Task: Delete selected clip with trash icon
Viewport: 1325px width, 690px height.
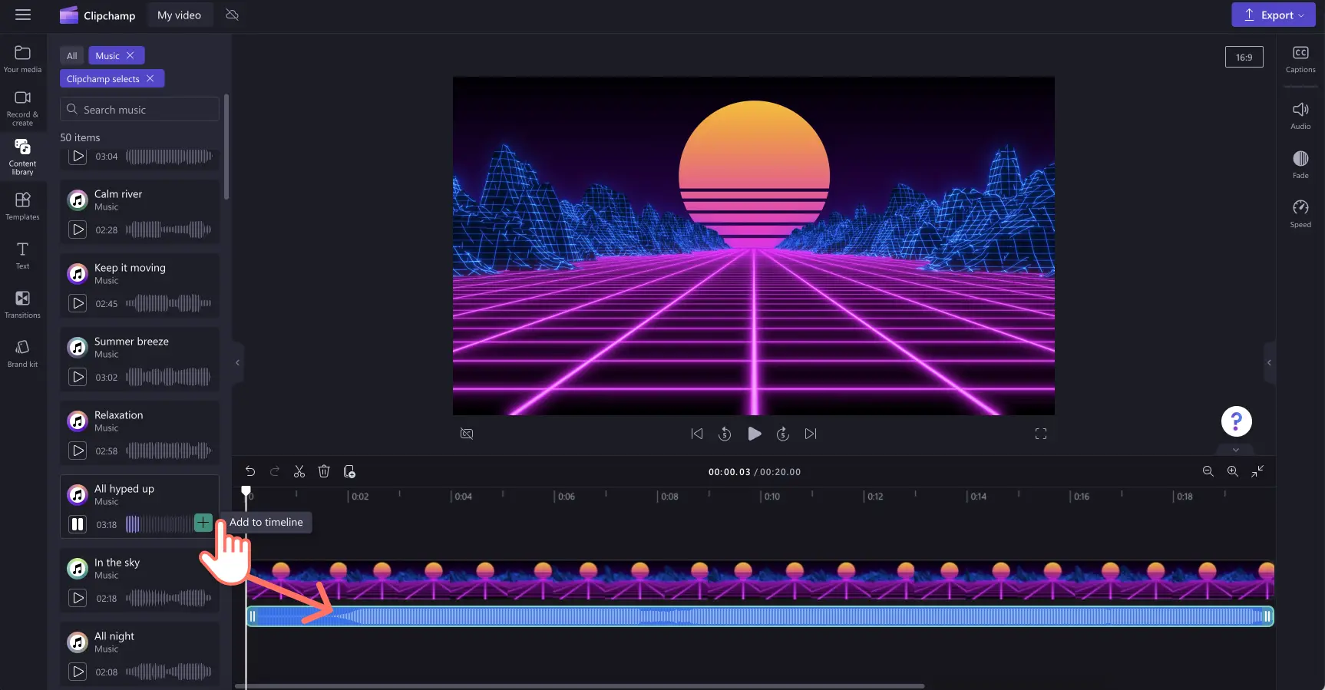Action: [324, 471]
